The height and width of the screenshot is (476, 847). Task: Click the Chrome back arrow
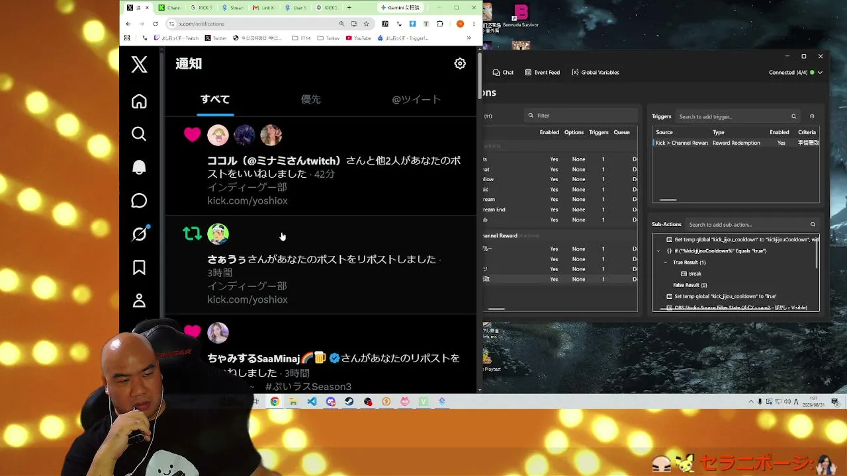coord(128,24)
